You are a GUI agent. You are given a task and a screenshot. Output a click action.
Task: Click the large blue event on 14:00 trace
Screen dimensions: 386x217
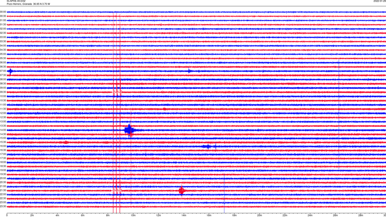click(129, 130)
